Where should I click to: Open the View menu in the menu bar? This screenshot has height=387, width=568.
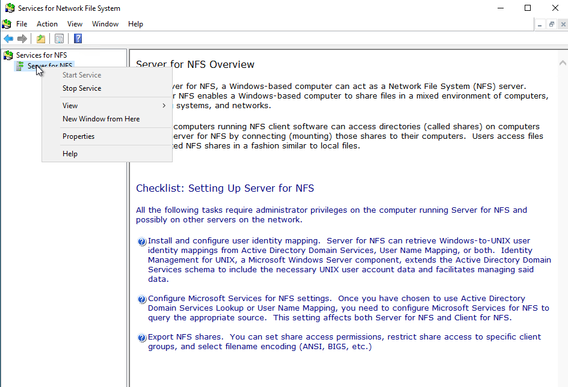tap(75, 24)
